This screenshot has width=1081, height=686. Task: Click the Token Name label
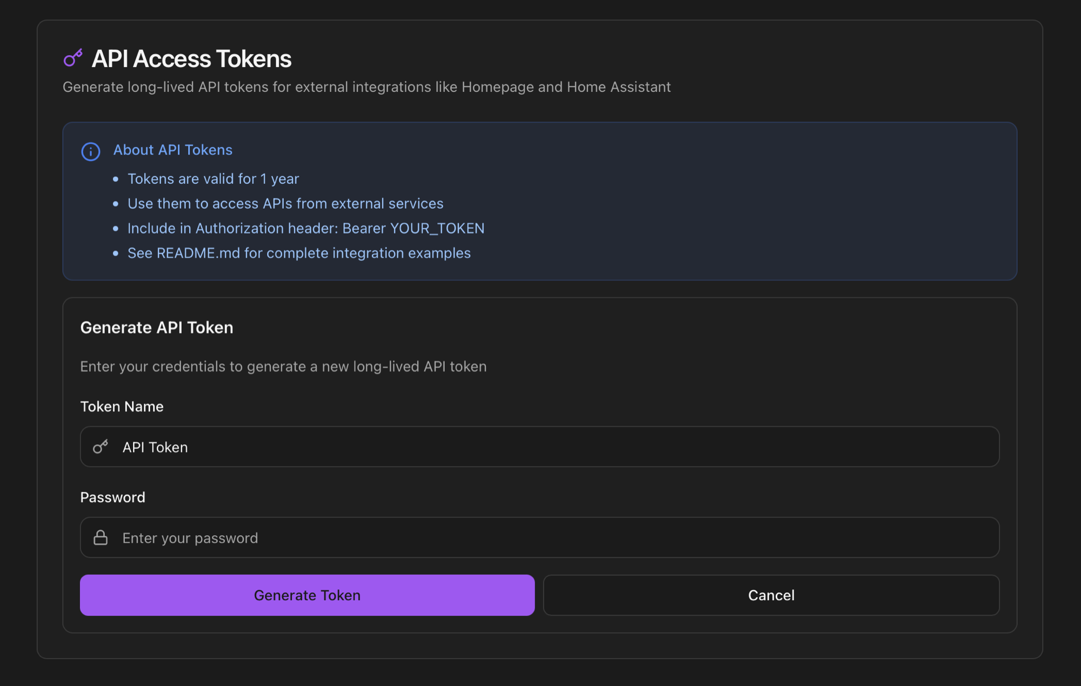tap(122, 407)
